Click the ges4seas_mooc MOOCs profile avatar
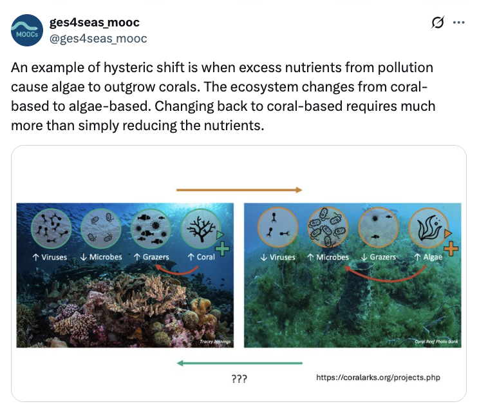The image size is (479, 415). click(x=26, y=31)
